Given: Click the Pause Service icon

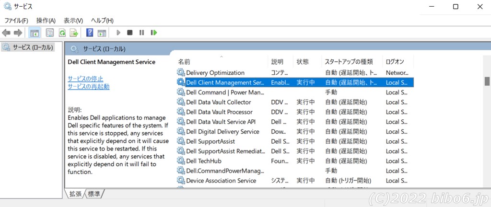Looking at the screenshot, I should click(x=141, y=33).
